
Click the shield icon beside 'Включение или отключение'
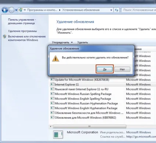tap(4, 36)
